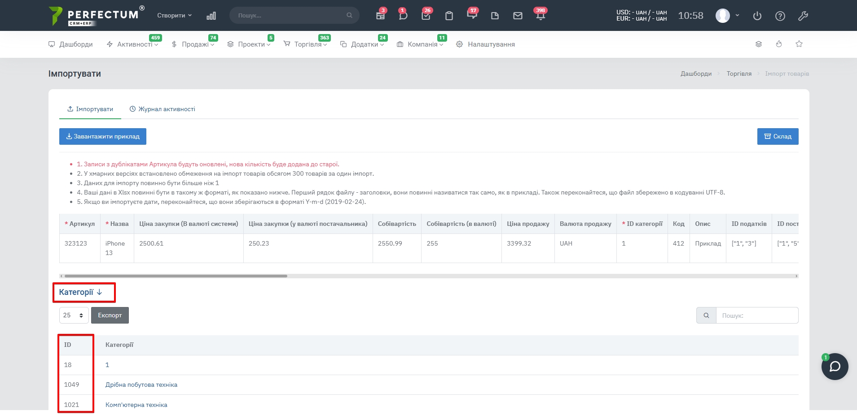The image size is (857, 415).
Task: Open the Продажі menu
Action: tap(193, 44)
